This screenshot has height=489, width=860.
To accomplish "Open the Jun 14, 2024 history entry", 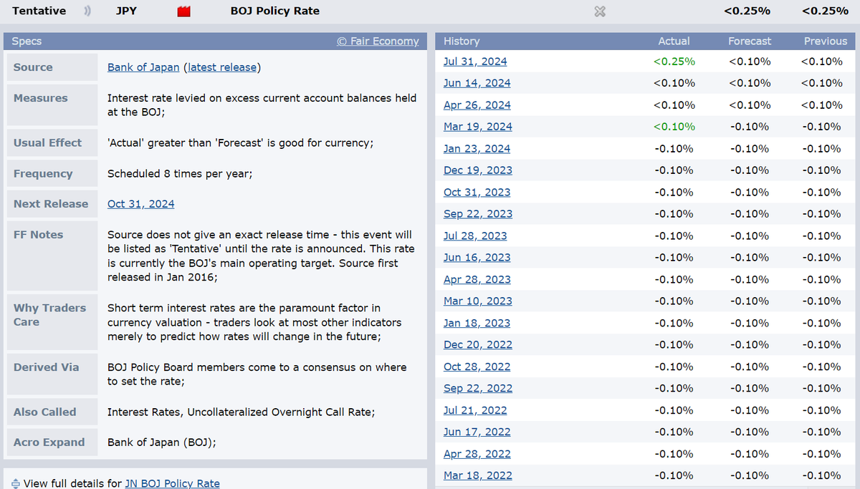I will coord(477,83).
